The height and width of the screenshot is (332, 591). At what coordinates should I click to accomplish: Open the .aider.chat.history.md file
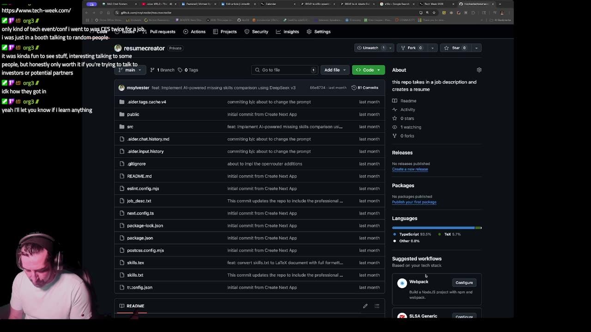[x=148, y=139]
